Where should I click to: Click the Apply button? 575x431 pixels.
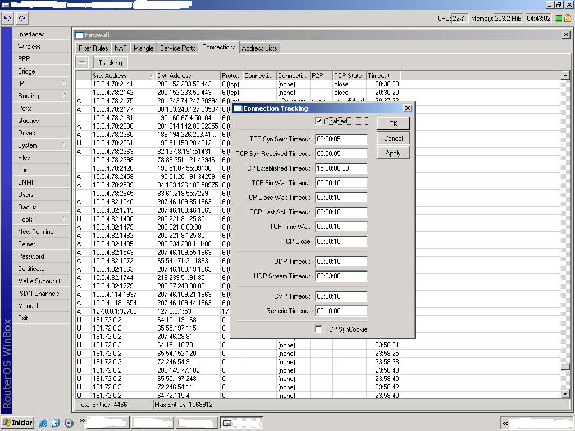(x=393, y=153)
